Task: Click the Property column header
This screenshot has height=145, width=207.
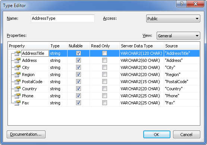Action: click(x=28, y=46)
